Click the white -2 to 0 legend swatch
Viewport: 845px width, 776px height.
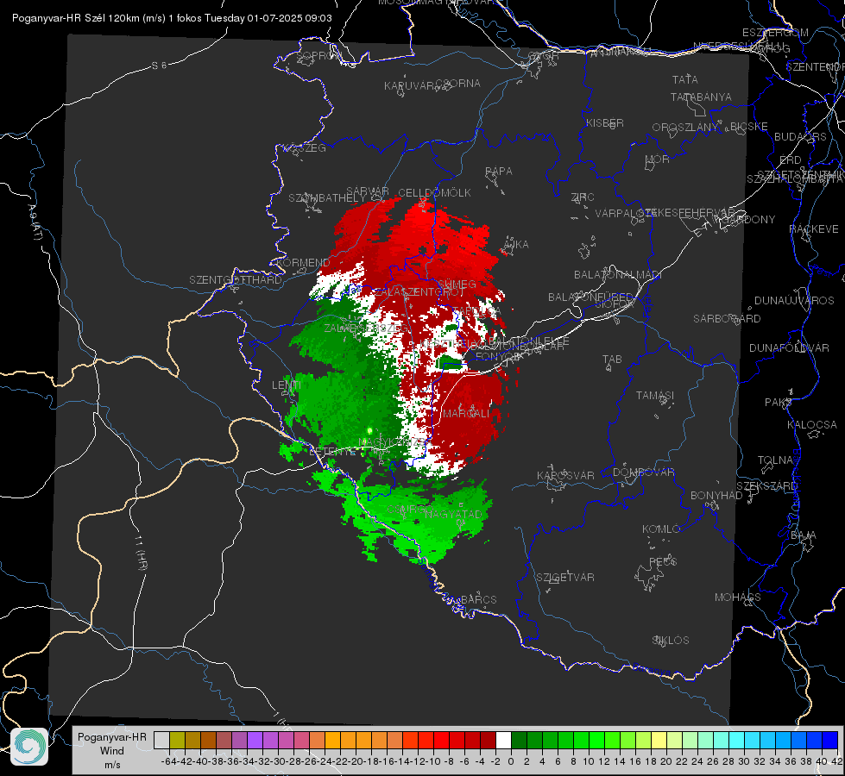[x=503, y=740]
